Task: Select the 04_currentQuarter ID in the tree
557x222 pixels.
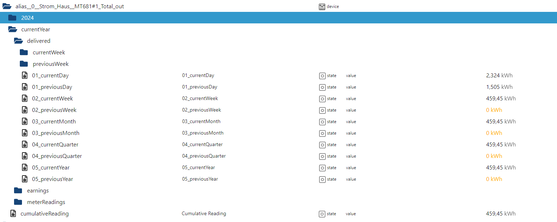Action: (55, 145)
